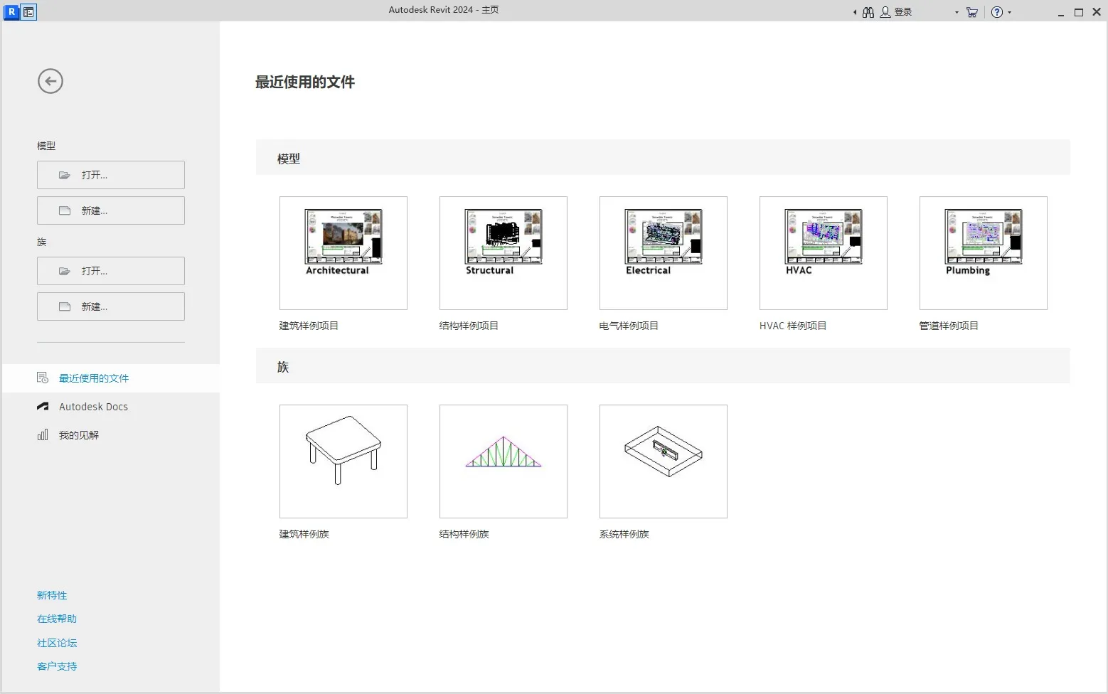
Task: Open the HVAC sample project thumbnail
Action: pyautogui.click(x=823, y=252)
